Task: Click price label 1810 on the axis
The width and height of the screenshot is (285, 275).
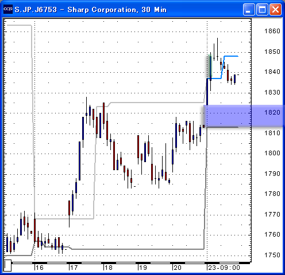Action: pos(272,133)
